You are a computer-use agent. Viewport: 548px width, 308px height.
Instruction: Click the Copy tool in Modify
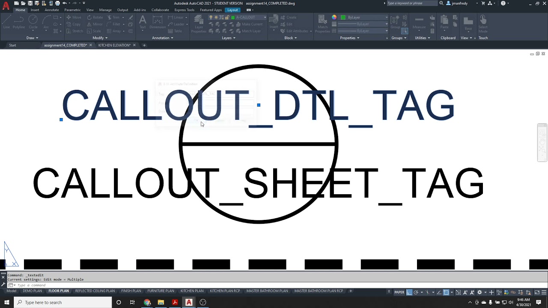(x=74, y=24)
